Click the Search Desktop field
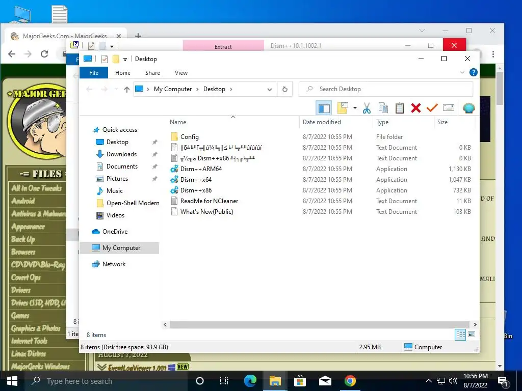522x391 pixels. pyautogui.click(x=386, y=89)
